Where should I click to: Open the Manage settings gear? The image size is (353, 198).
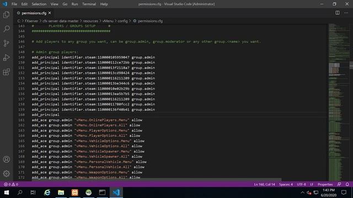(6, 174)
